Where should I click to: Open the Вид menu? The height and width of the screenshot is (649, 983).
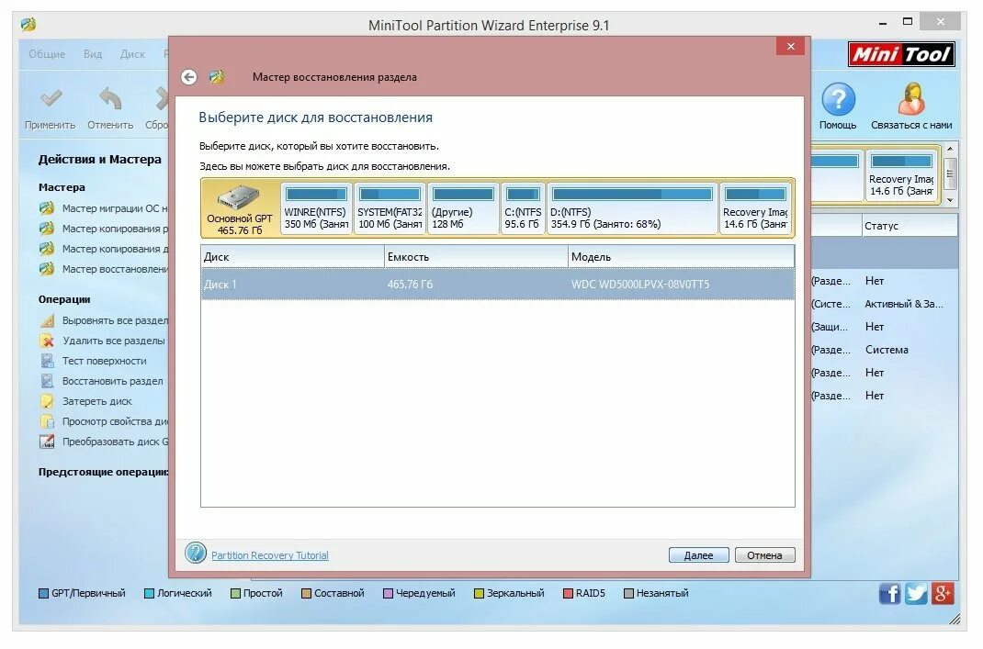(x=93, y=54)
